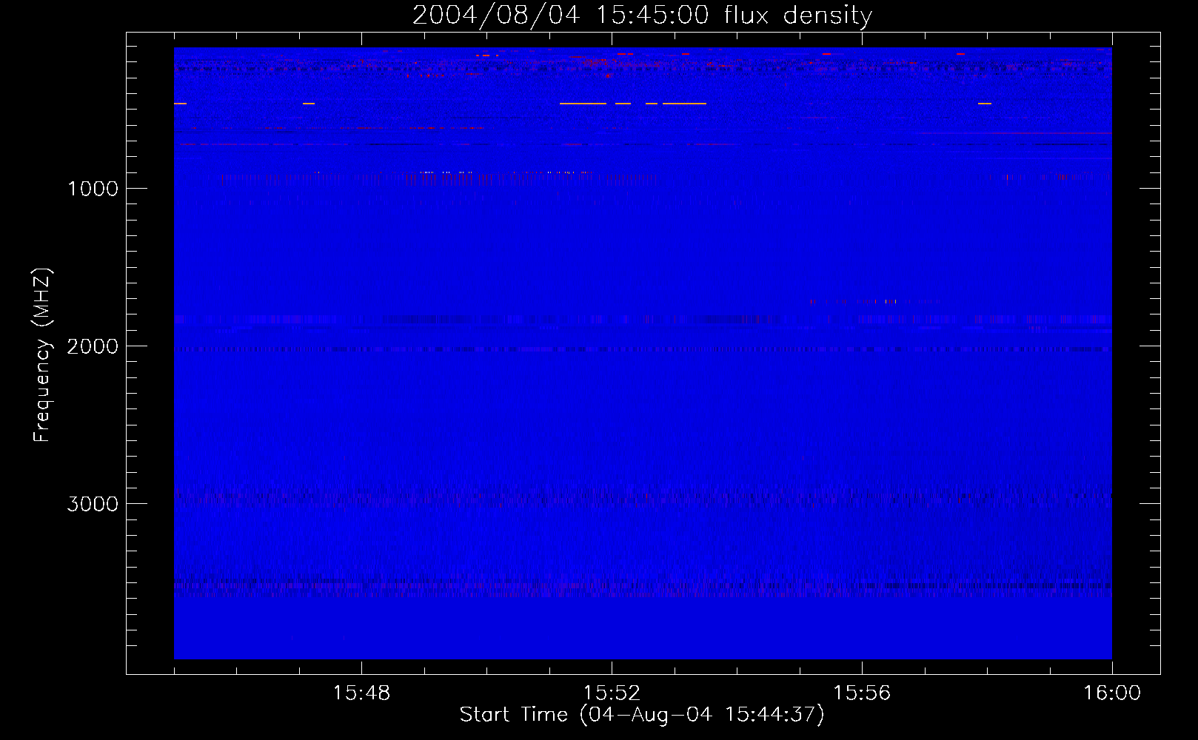Click the plot title '2004/08/04 15:45:00 flux density'
Viewport: 1198px width, 740px height.
coord(642,16)
